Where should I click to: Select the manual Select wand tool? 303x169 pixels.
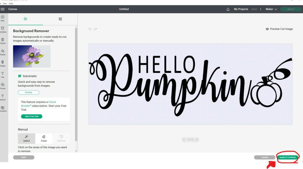pos(26,139)
